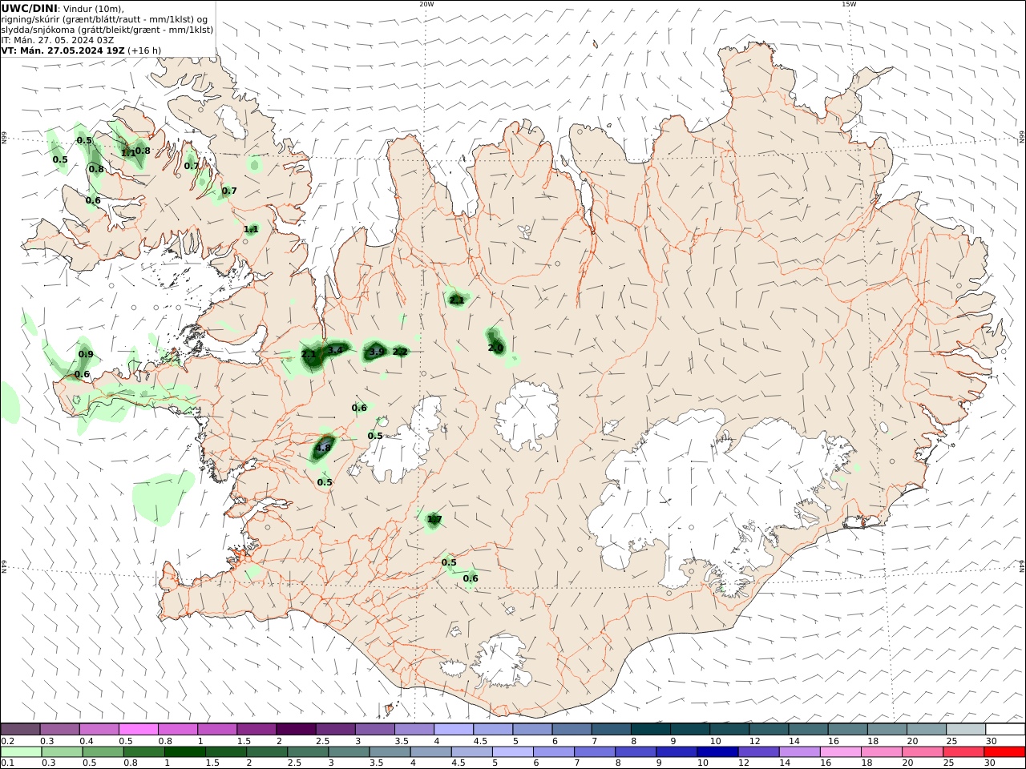The width and height of the screenshot is (1026, 769).
Task: Click the 3.4 precipitation value on the map
Action: (335, 350)
